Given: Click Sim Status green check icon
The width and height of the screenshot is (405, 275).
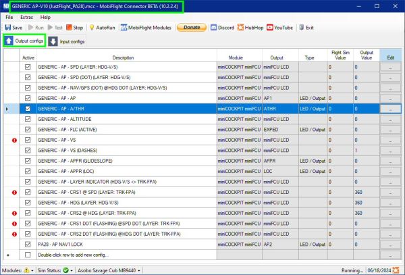Looking at the screenshot, I should pos(66,270).
